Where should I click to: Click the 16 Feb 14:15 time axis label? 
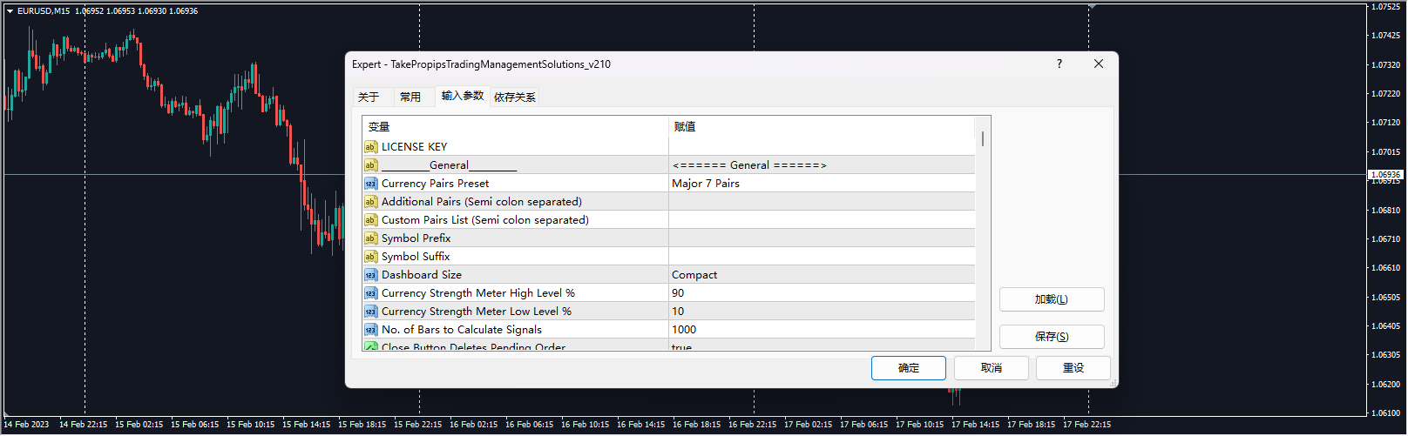point(641,425)
